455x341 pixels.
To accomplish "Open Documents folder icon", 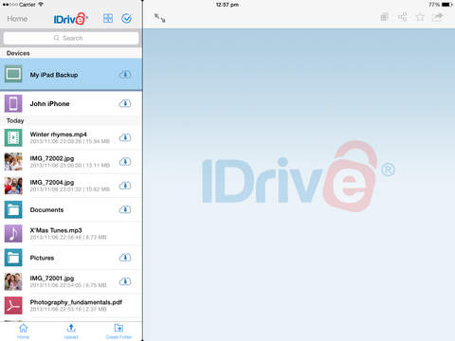I will 13,209.
